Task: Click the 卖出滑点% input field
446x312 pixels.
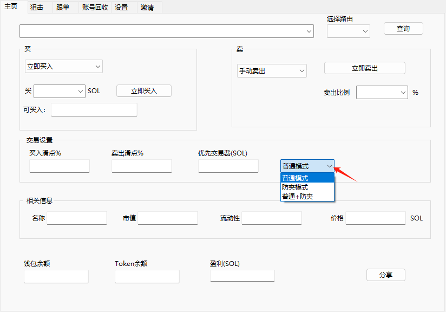Action: [x=142, y=166]
